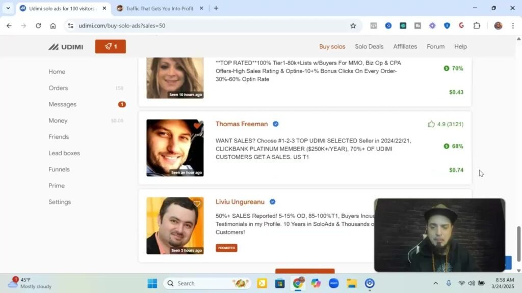Viewport: 522px width, 293px height.
Task: Open Forum navigation link
Action: tap(435, 46)
